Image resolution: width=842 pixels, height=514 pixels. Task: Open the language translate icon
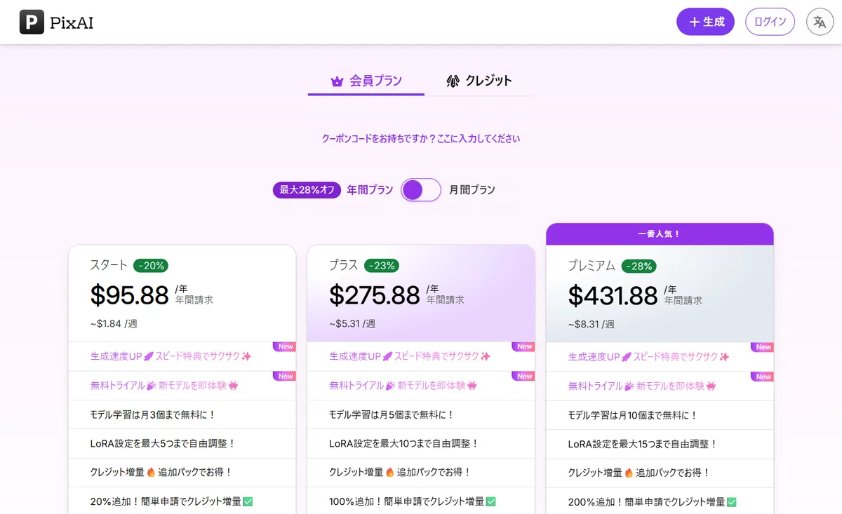point(820,22)
